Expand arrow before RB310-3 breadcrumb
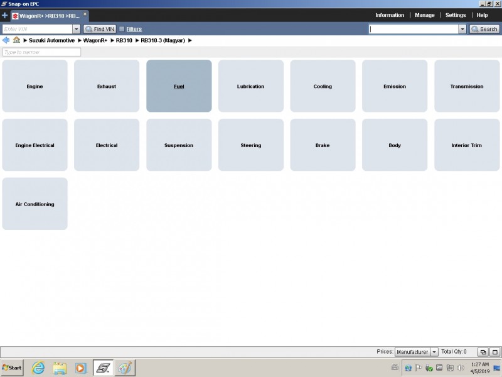The width and height of the screenshot is (502, 377). (137, 40)
